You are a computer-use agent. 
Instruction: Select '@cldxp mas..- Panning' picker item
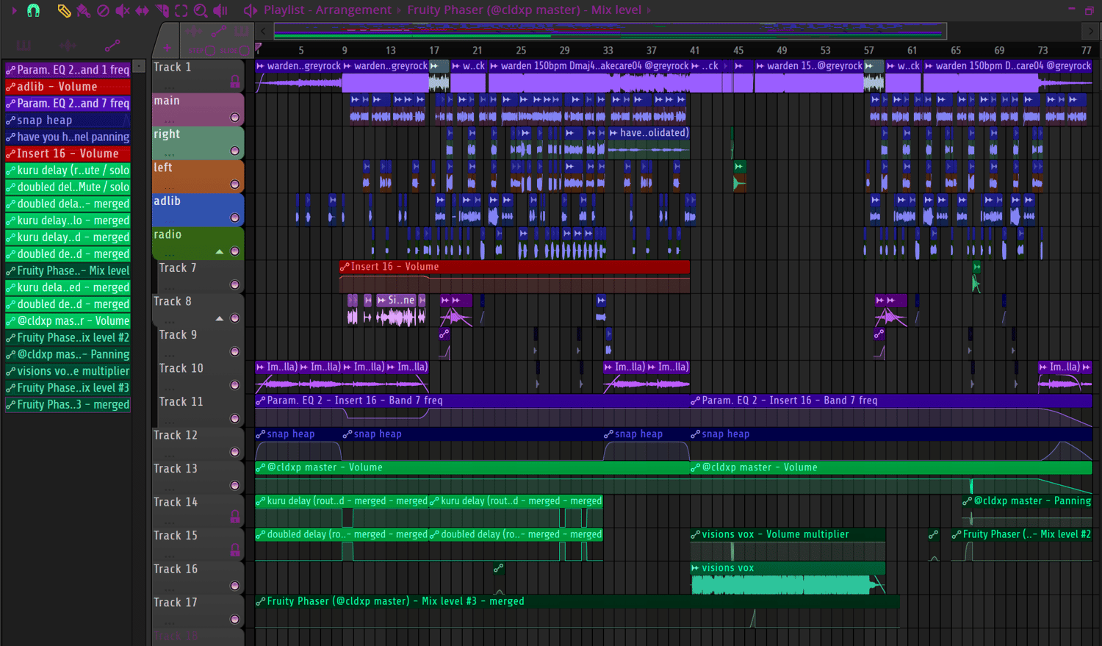click(68, 354)
